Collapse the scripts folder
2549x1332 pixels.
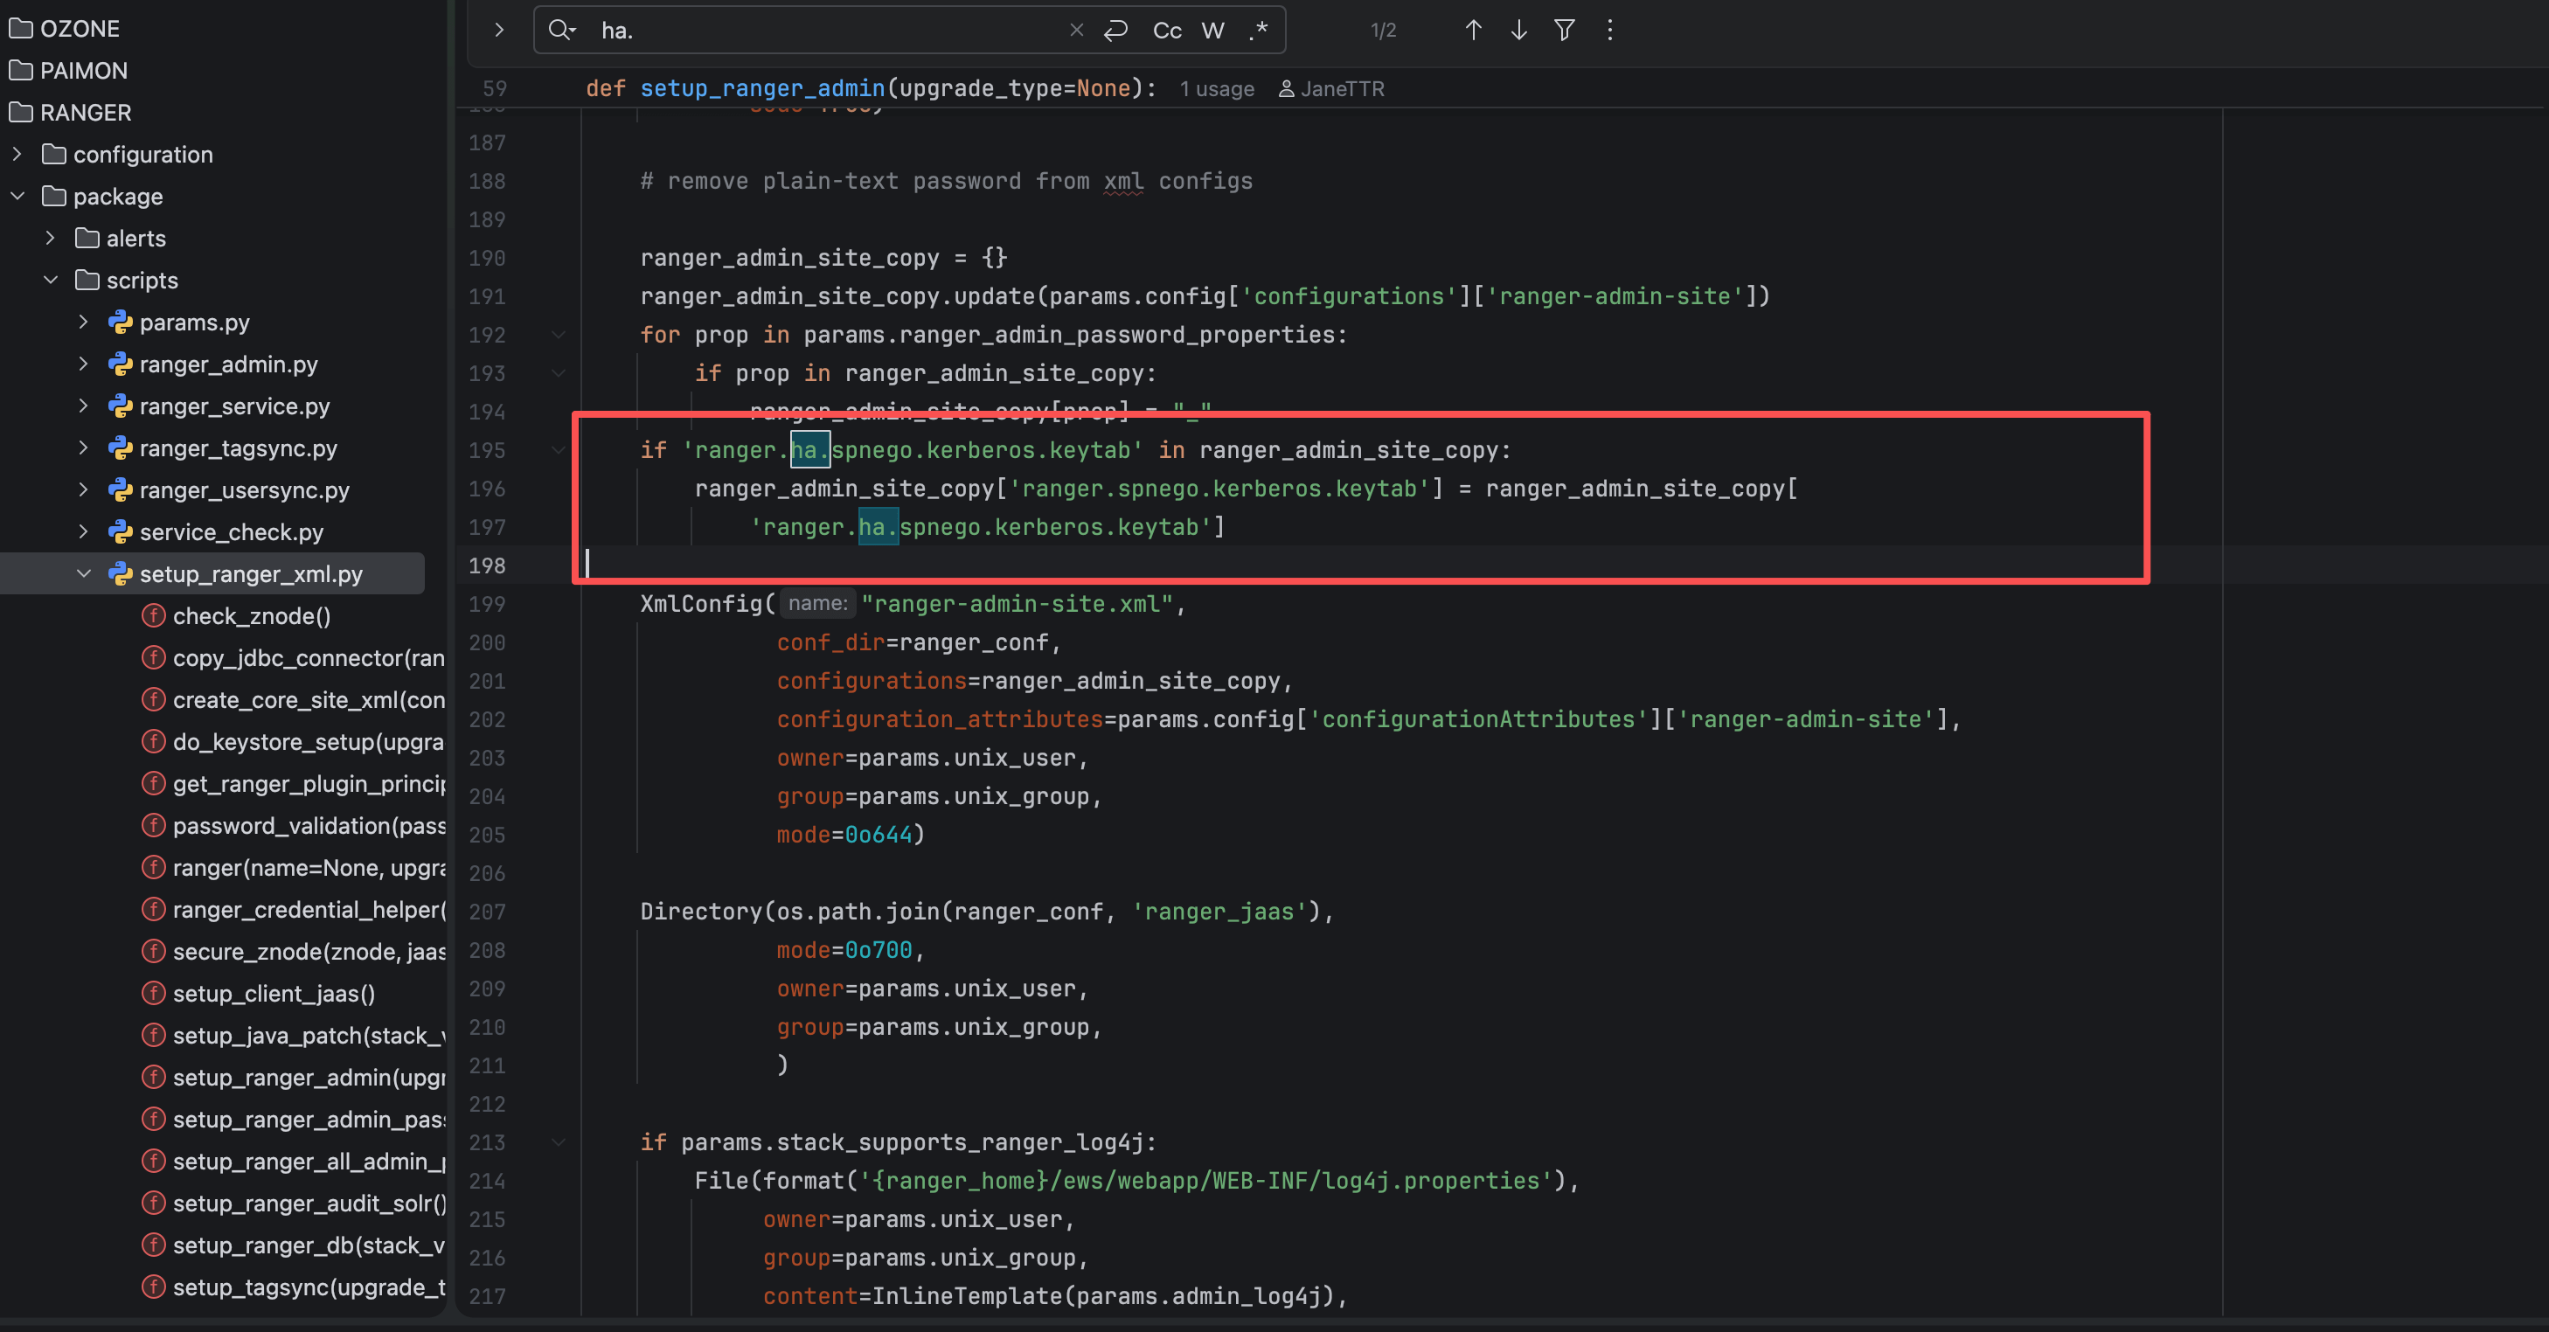pyautogui.click(x=51, y=280)
